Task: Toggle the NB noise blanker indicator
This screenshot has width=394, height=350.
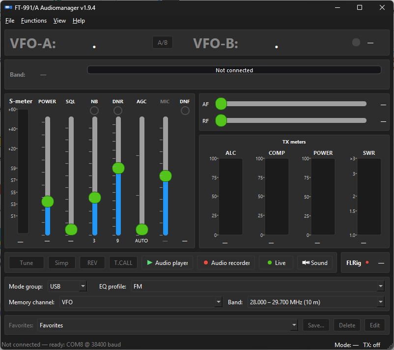Action: coord(94,111)
